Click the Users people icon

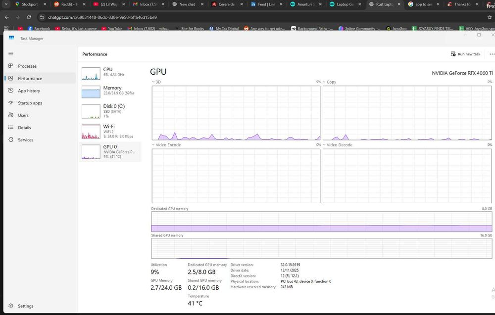pos(11,115)
